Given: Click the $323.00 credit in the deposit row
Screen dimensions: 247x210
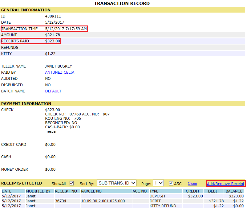Looking at the screenshot, I should point(195,196).
